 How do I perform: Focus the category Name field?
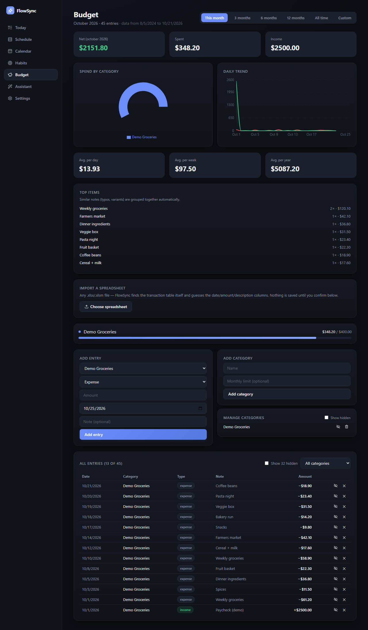coord(287,368)
